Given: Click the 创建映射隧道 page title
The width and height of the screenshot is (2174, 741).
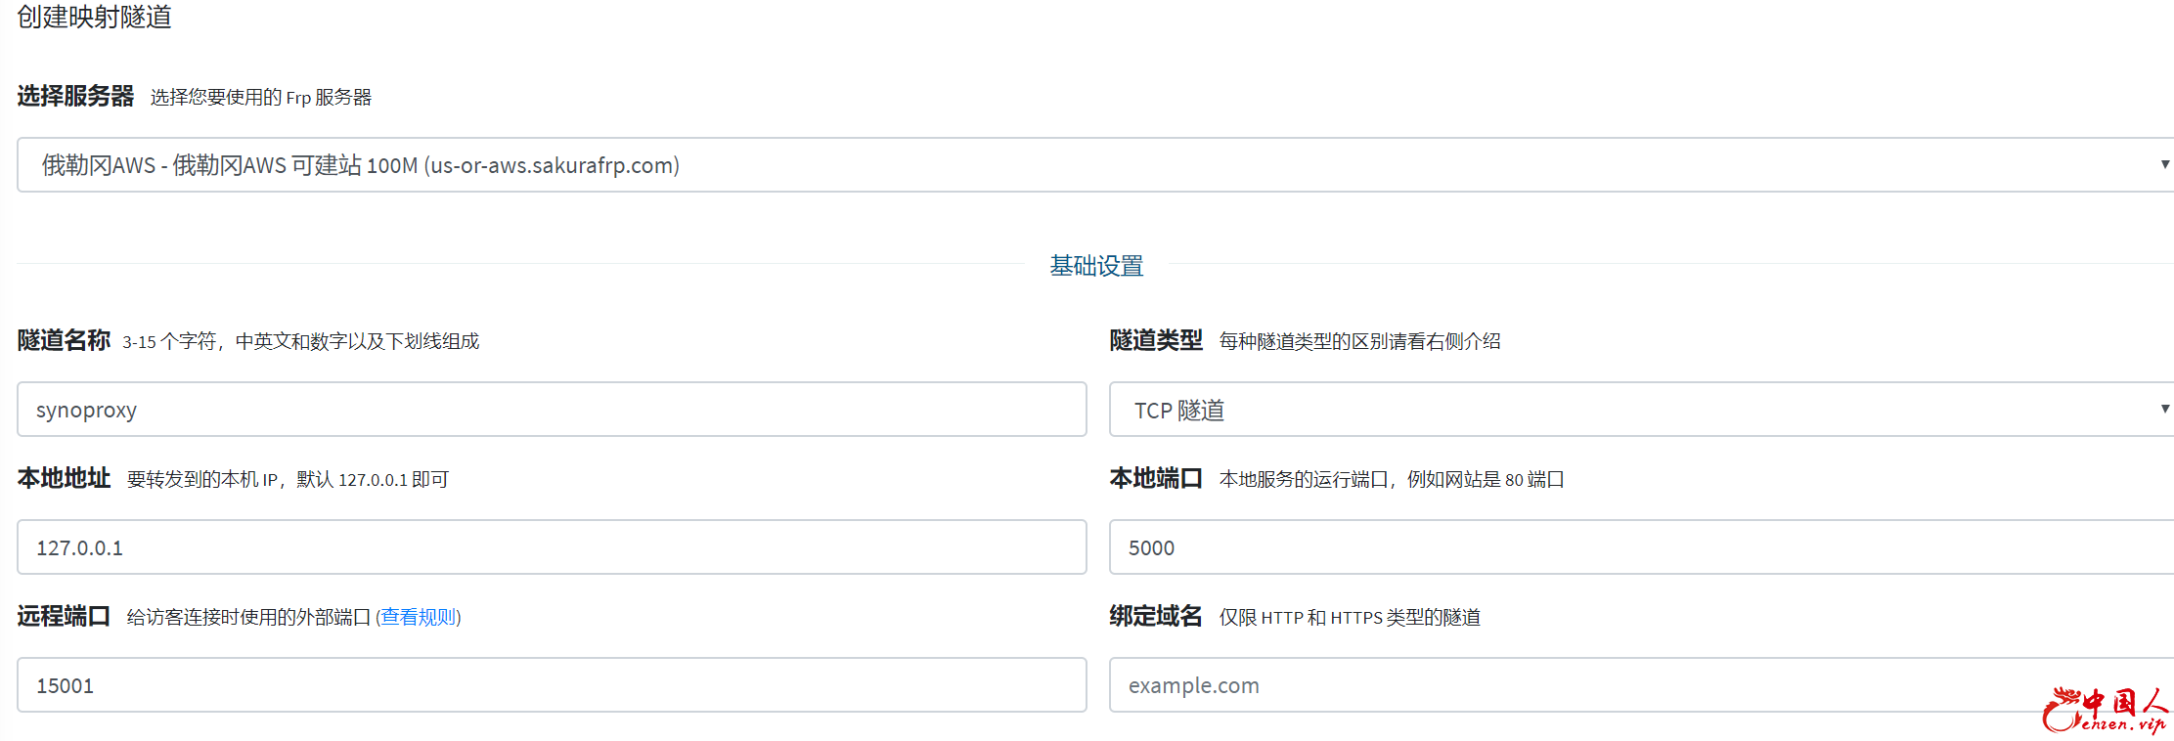Looking at the screenshot, I should pos(94,18).
